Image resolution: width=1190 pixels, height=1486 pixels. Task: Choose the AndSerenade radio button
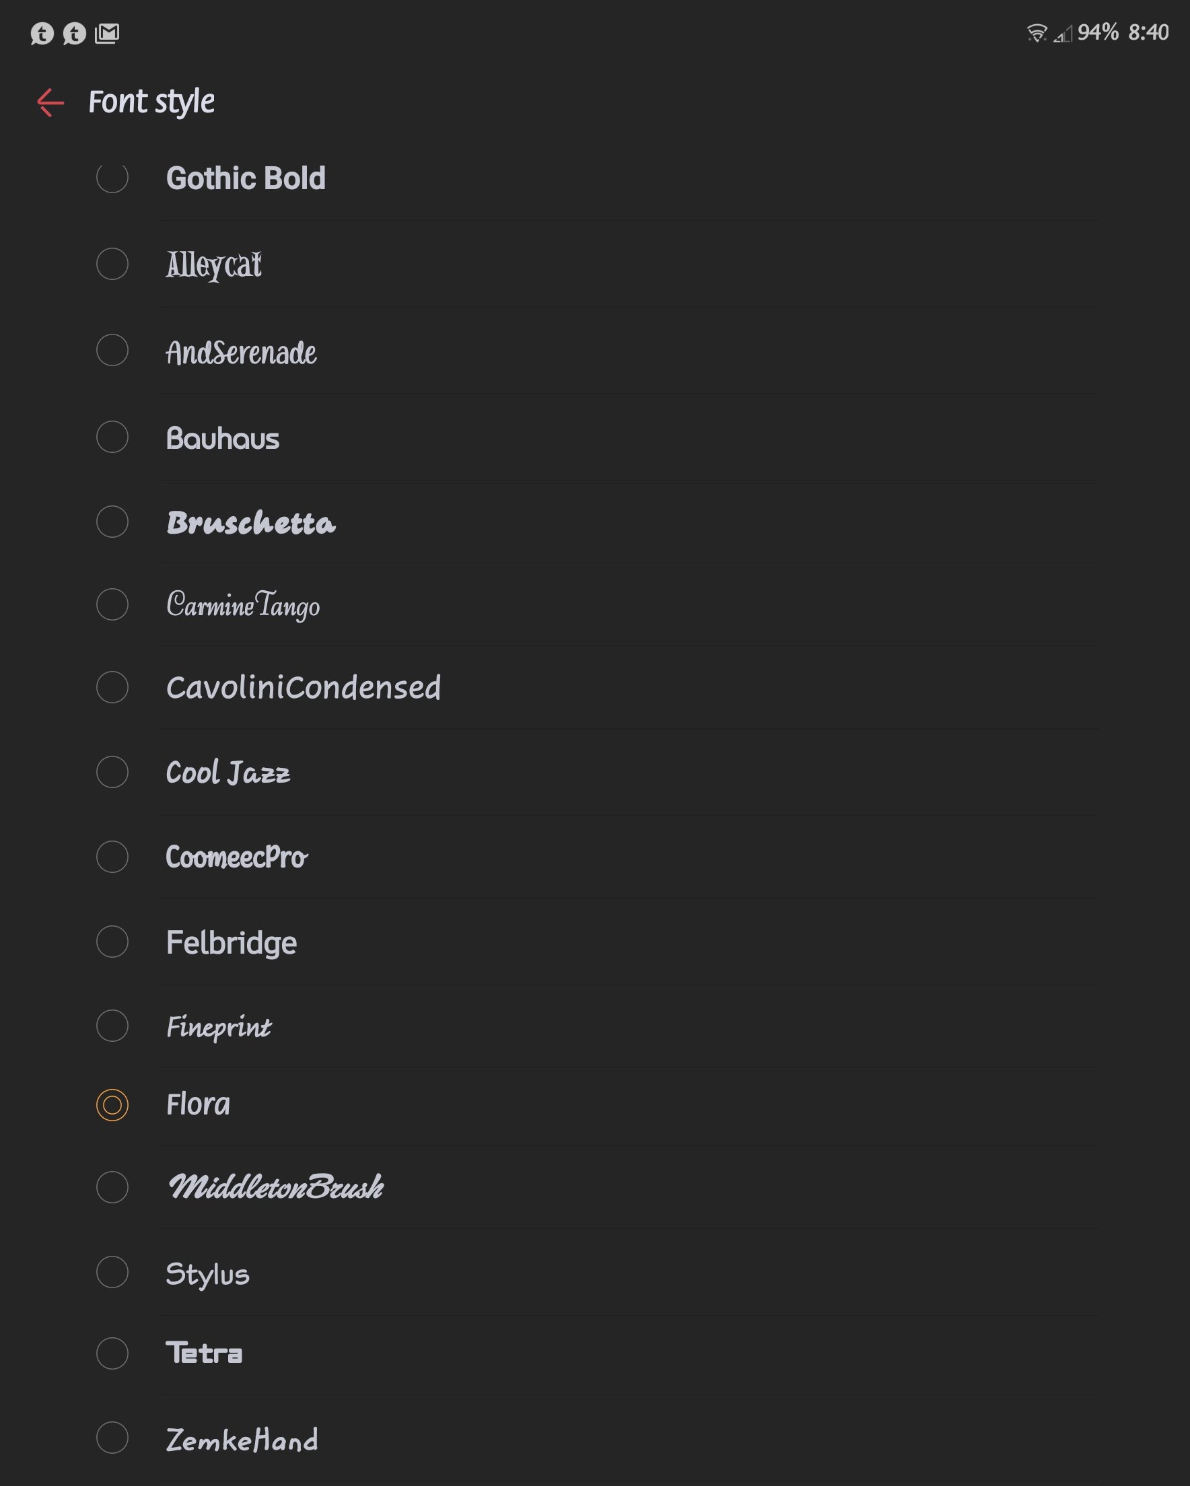pos(112,351)
